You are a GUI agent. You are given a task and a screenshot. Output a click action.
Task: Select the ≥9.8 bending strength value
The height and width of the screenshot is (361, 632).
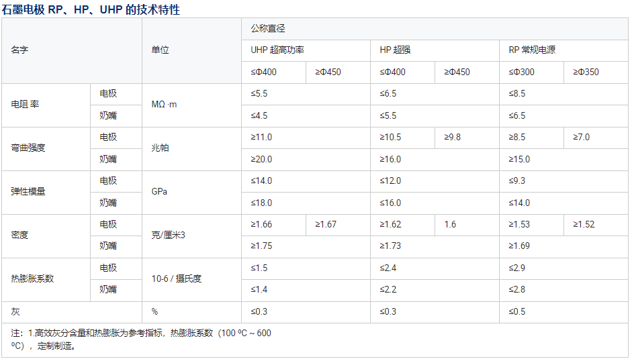(x=453, y=138)
